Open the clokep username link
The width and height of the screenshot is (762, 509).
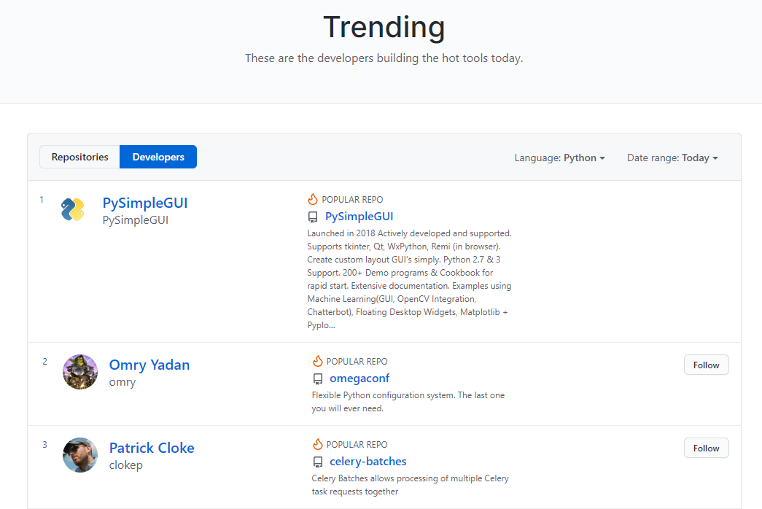pos(126,465)
